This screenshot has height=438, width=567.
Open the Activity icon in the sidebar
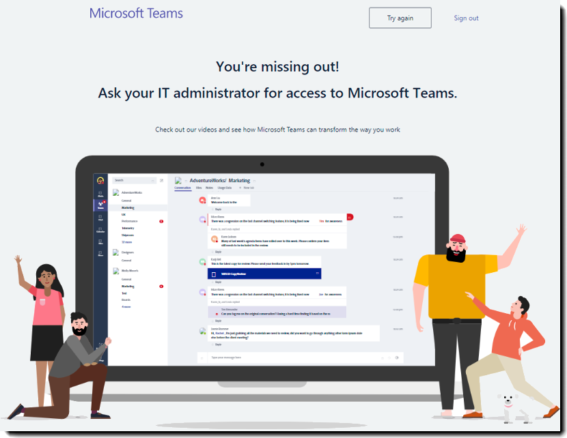pyautogui.click(x=100, y=194)
